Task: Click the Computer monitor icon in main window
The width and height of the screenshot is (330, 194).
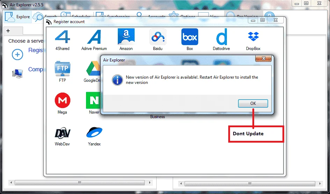Action: [17, 74]
